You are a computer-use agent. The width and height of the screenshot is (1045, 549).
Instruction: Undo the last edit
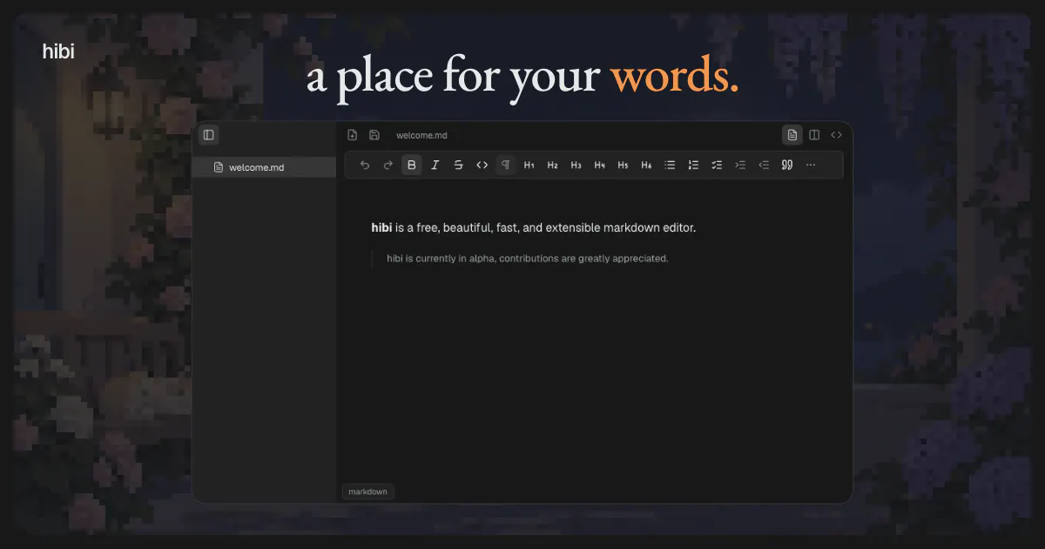[x=365, y=165]
